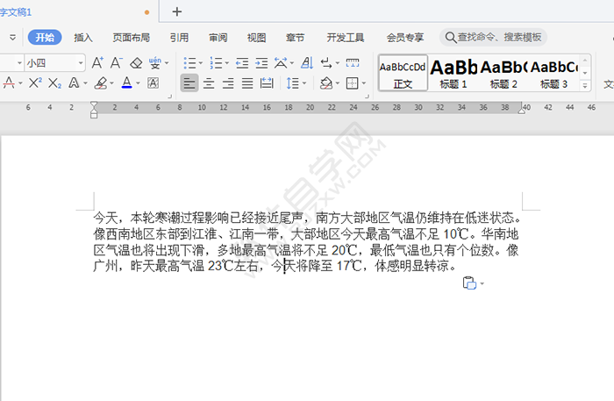The height and width of the screenshot is (401, 614).
Task: Click the line spacing icon
Action: [292, 83]
